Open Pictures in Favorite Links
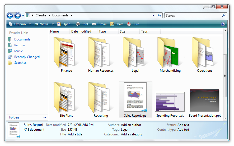This screenshot has height=146, width=234. pos(20,45)
